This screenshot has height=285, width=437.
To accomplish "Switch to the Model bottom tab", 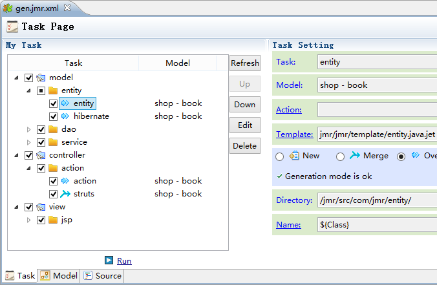I will [59, 276].
